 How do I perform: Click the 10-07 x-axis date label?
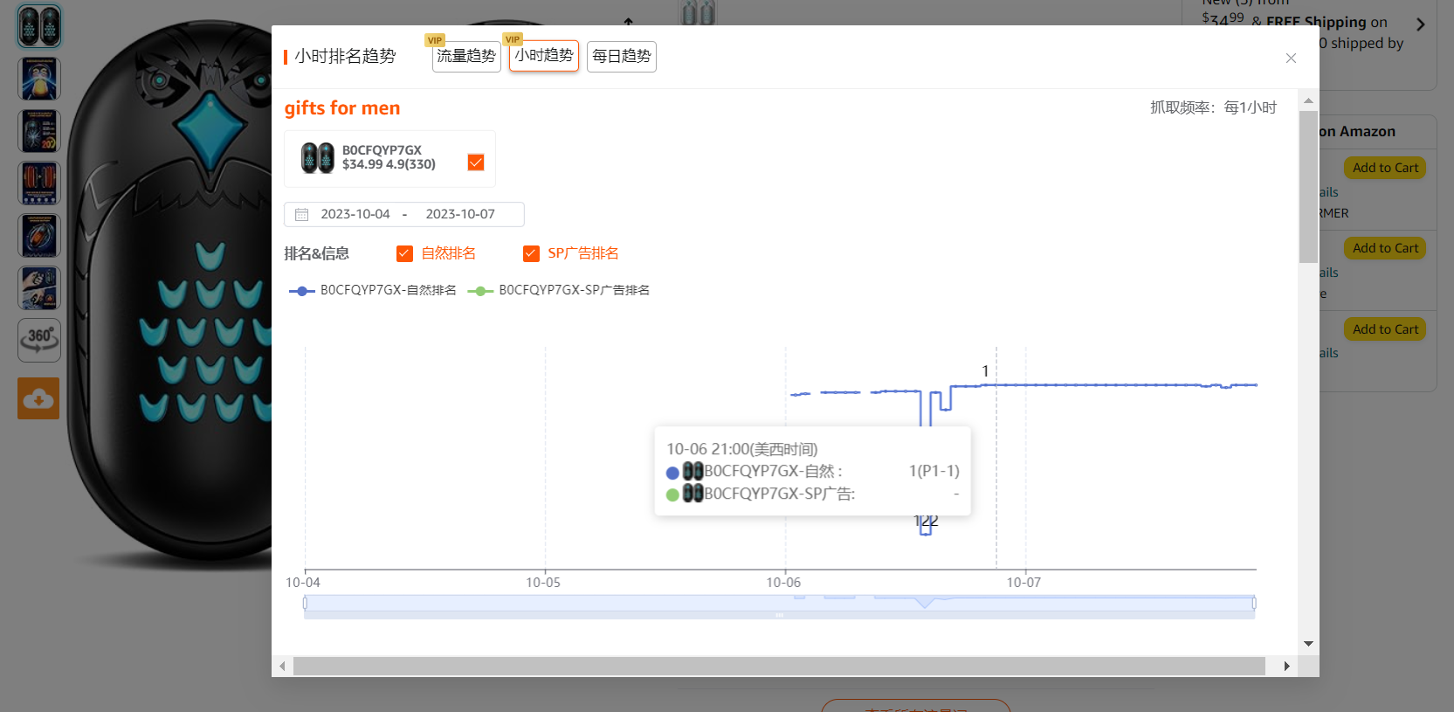click(1023, 583)
